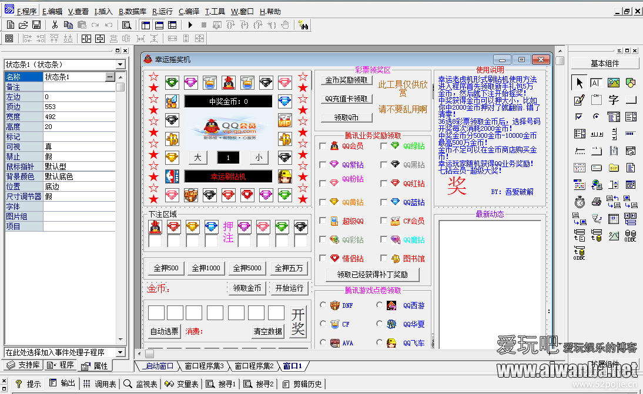
Task: Select the 可视 property value 真
Action: pyautogui.click(x=79, y=147)
